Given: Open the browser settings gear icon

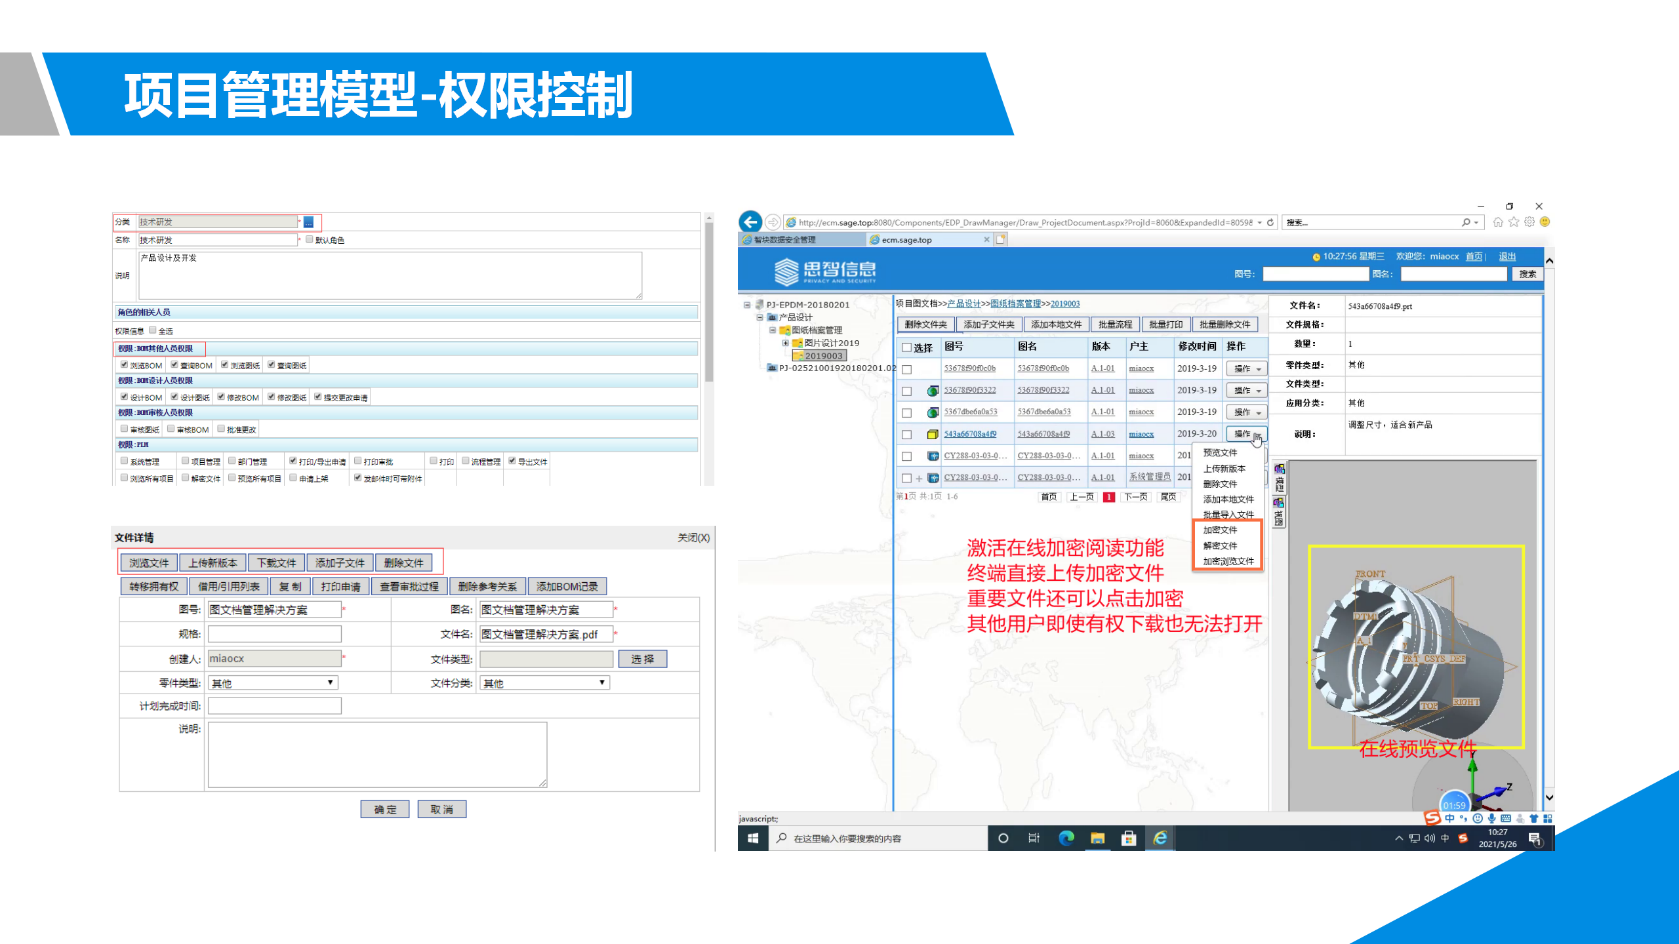Looking at the screenshot, I should coord(1529,222).
